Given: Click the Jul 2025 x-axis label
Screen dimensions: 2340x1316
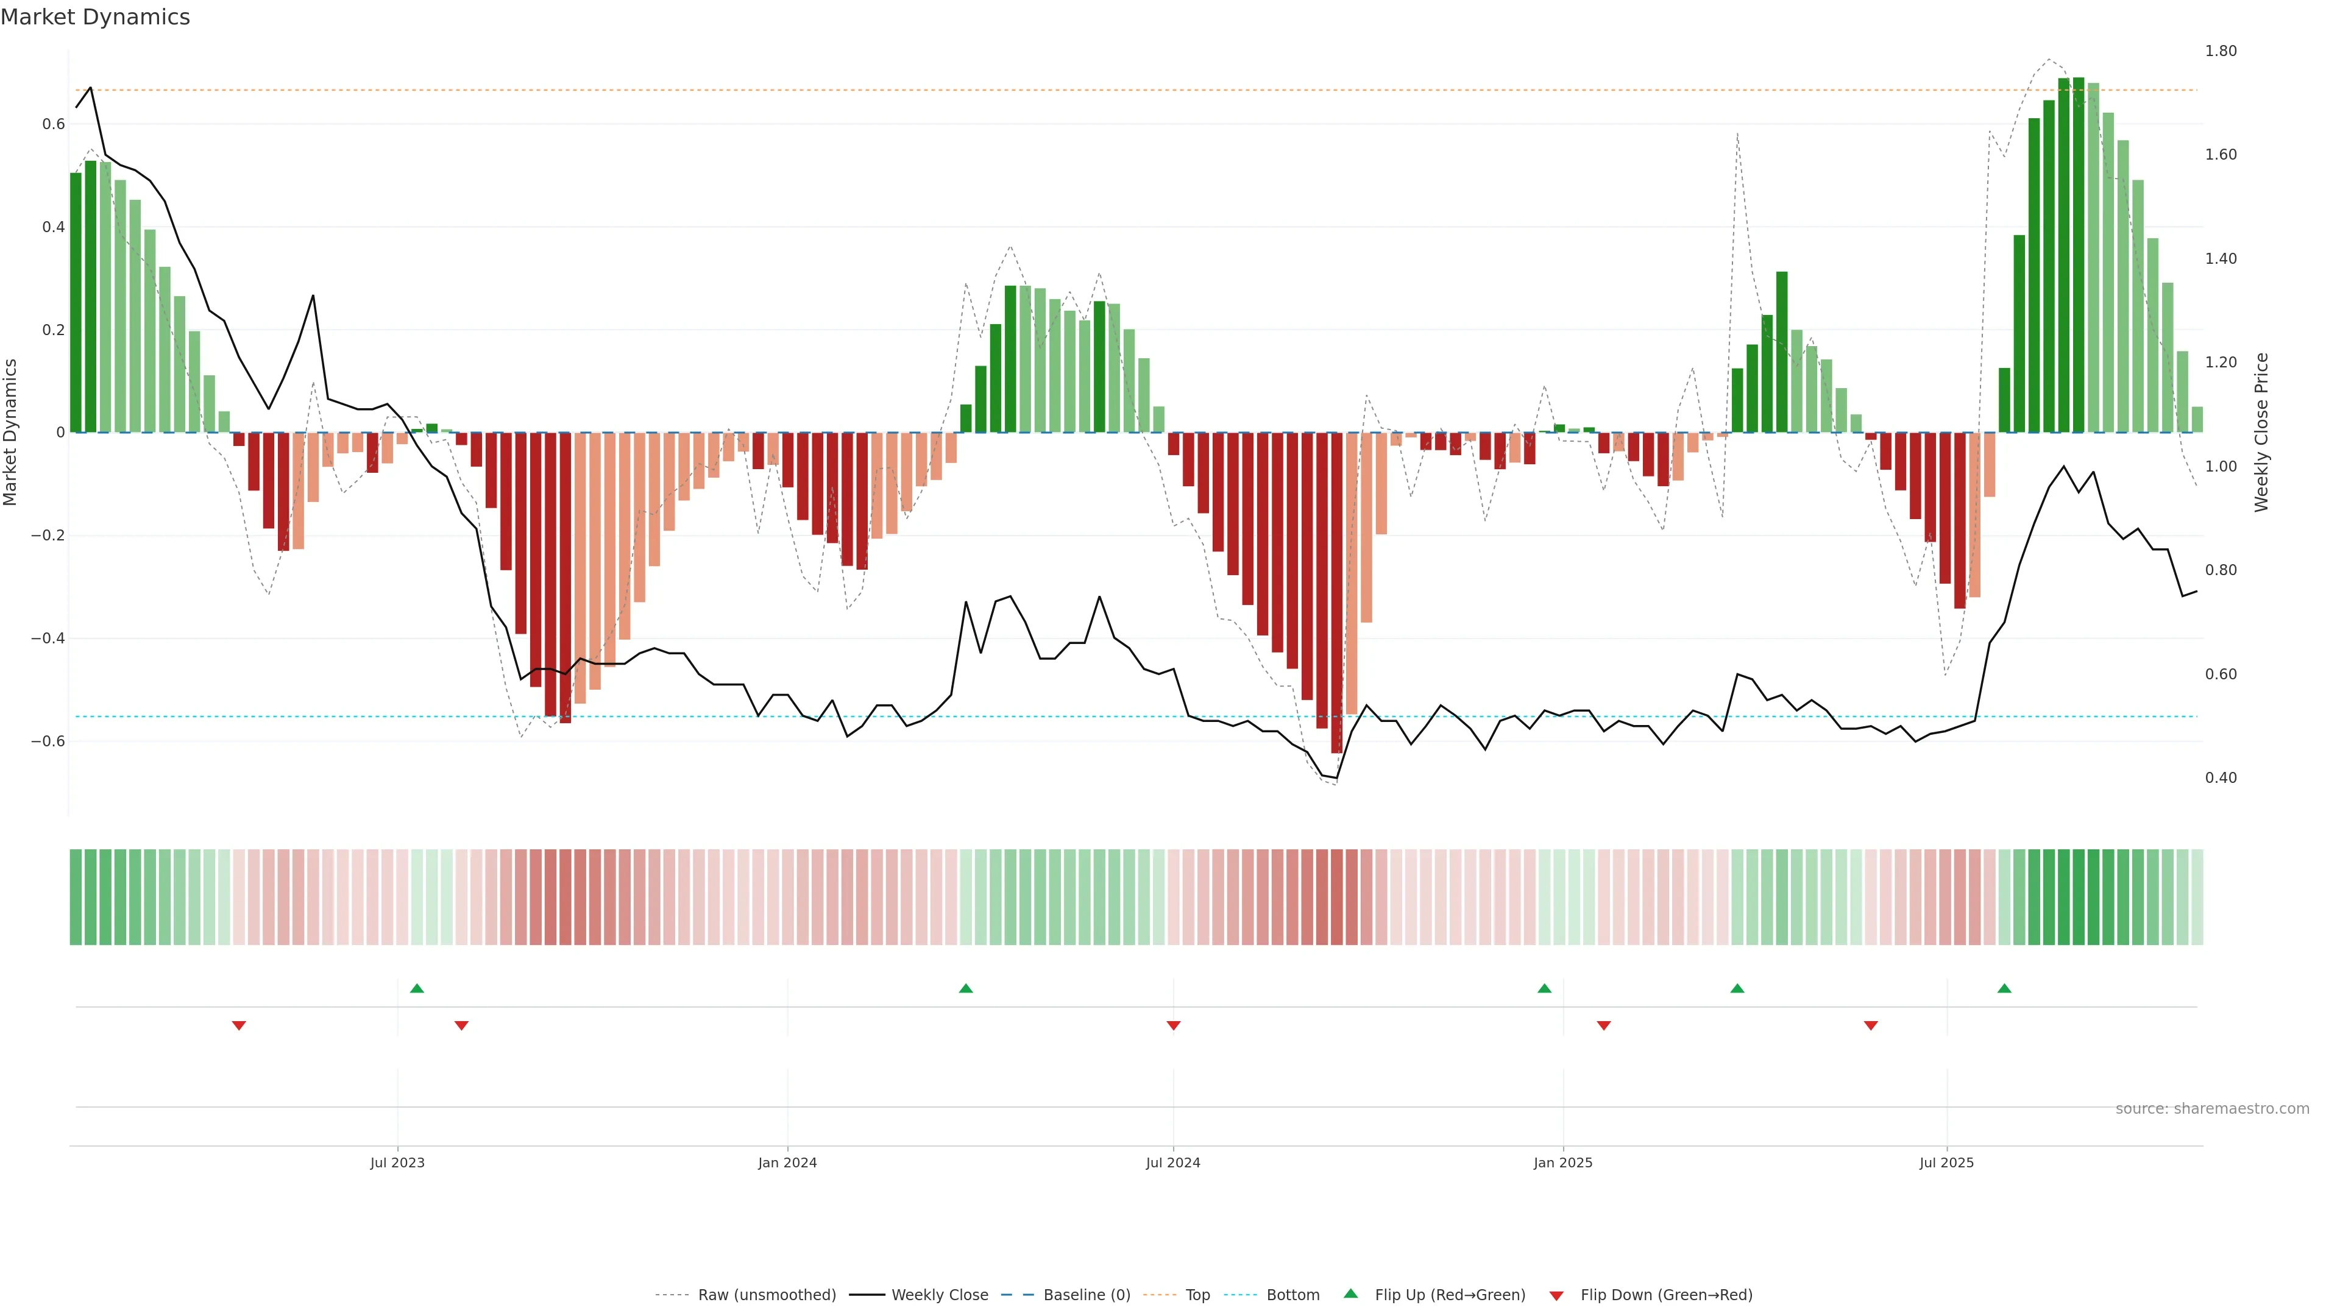Looking at the screenshot, I should (1946, 1162).
